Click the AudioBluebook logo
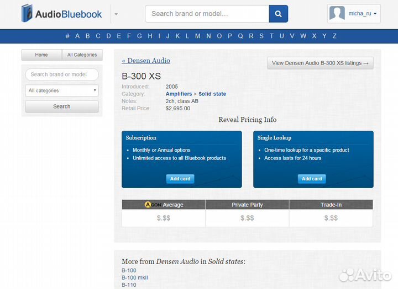 click(62, 13)
